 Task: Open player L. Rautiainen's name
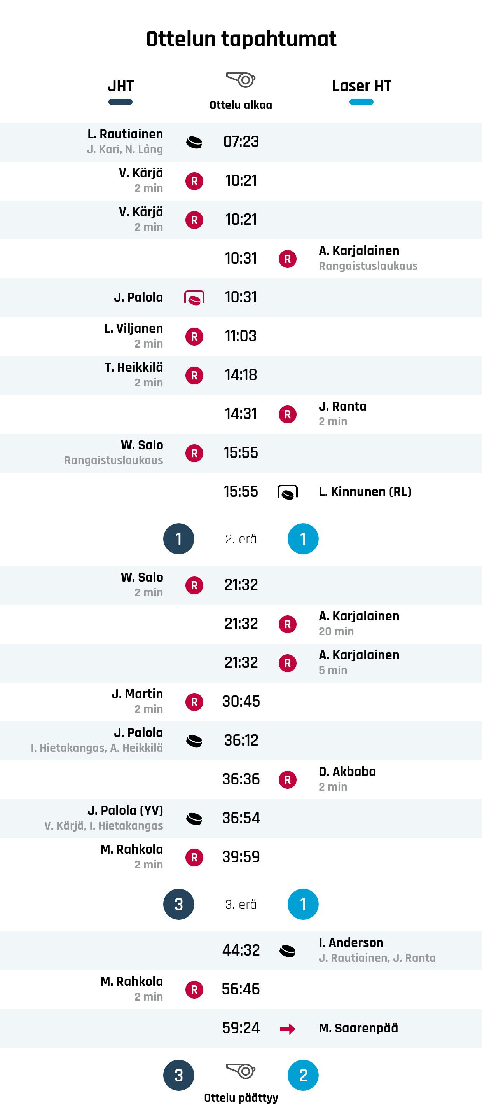125,134
